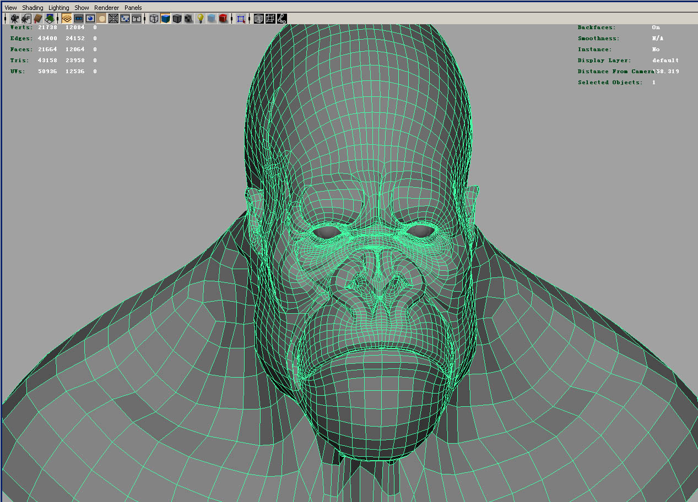Click the Faces count "21664"
Image resolution: width=698 pixels, height=502 pixels.
tap(48, 50)
